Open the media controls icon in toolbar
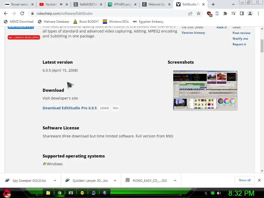The image size is (264, 198). [x=234, y=13]
